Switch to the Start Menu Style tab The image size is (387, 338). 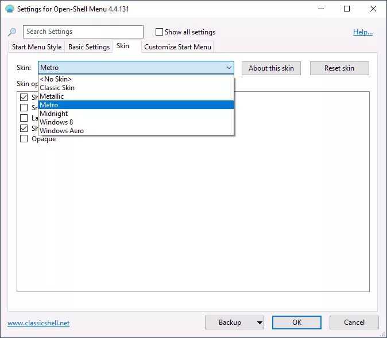(37, 47)
